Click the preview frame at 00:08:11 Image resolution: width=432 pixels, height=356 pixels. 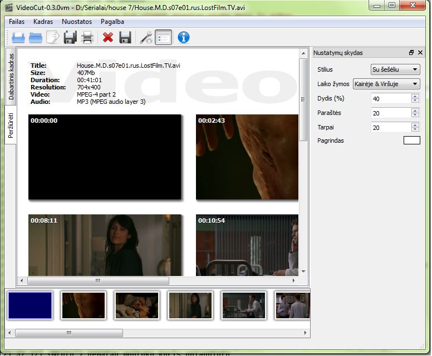pos(105,245)
